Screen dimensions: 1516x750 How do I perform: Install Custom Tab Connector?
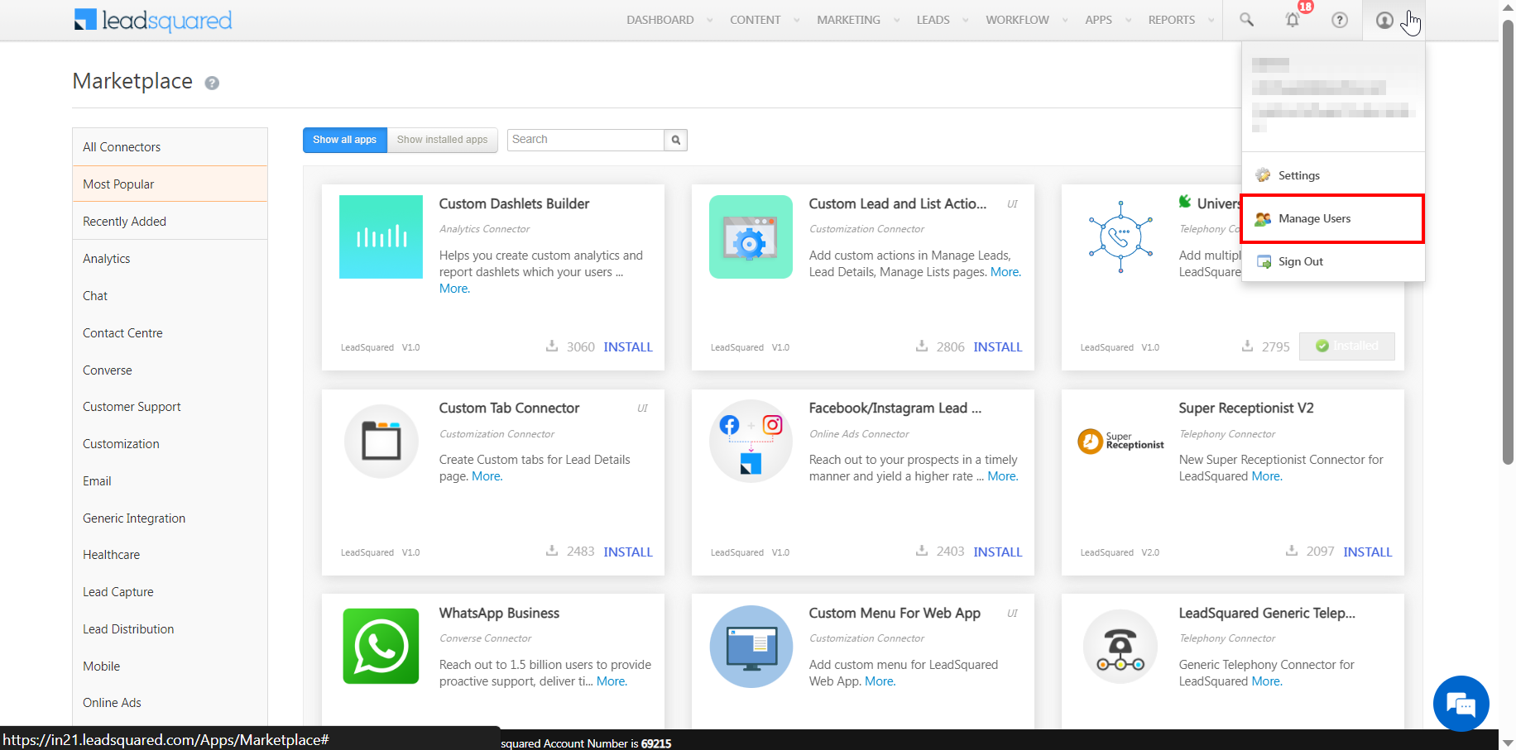(628, 552)
